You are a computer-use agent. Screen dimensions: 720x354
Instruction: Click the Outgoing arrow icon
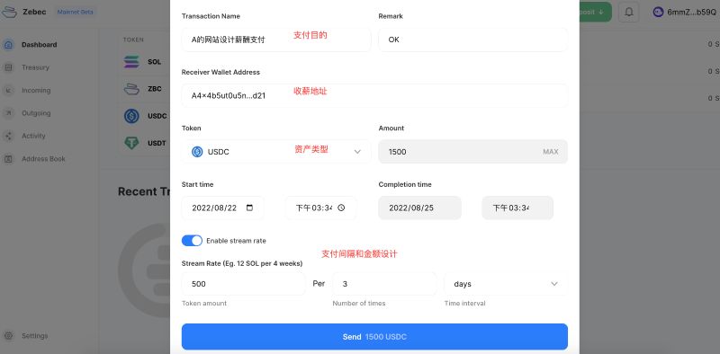click(x=8, y=113)
